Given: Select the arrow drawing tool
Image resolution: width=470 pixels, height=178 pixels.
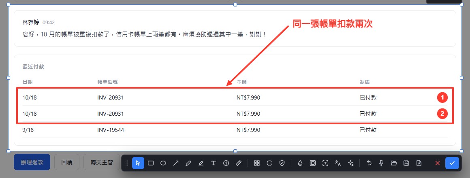Looking at the screenshot, I should pyautogui.click(x=176, y=163).
